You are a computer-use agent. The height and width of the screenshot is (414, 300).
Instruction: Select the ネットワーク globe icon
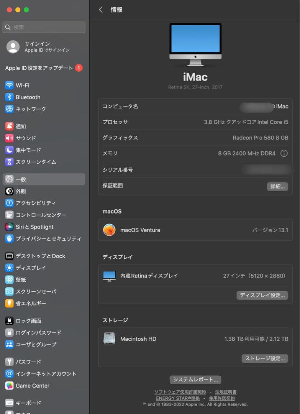[x=9, y=109]
